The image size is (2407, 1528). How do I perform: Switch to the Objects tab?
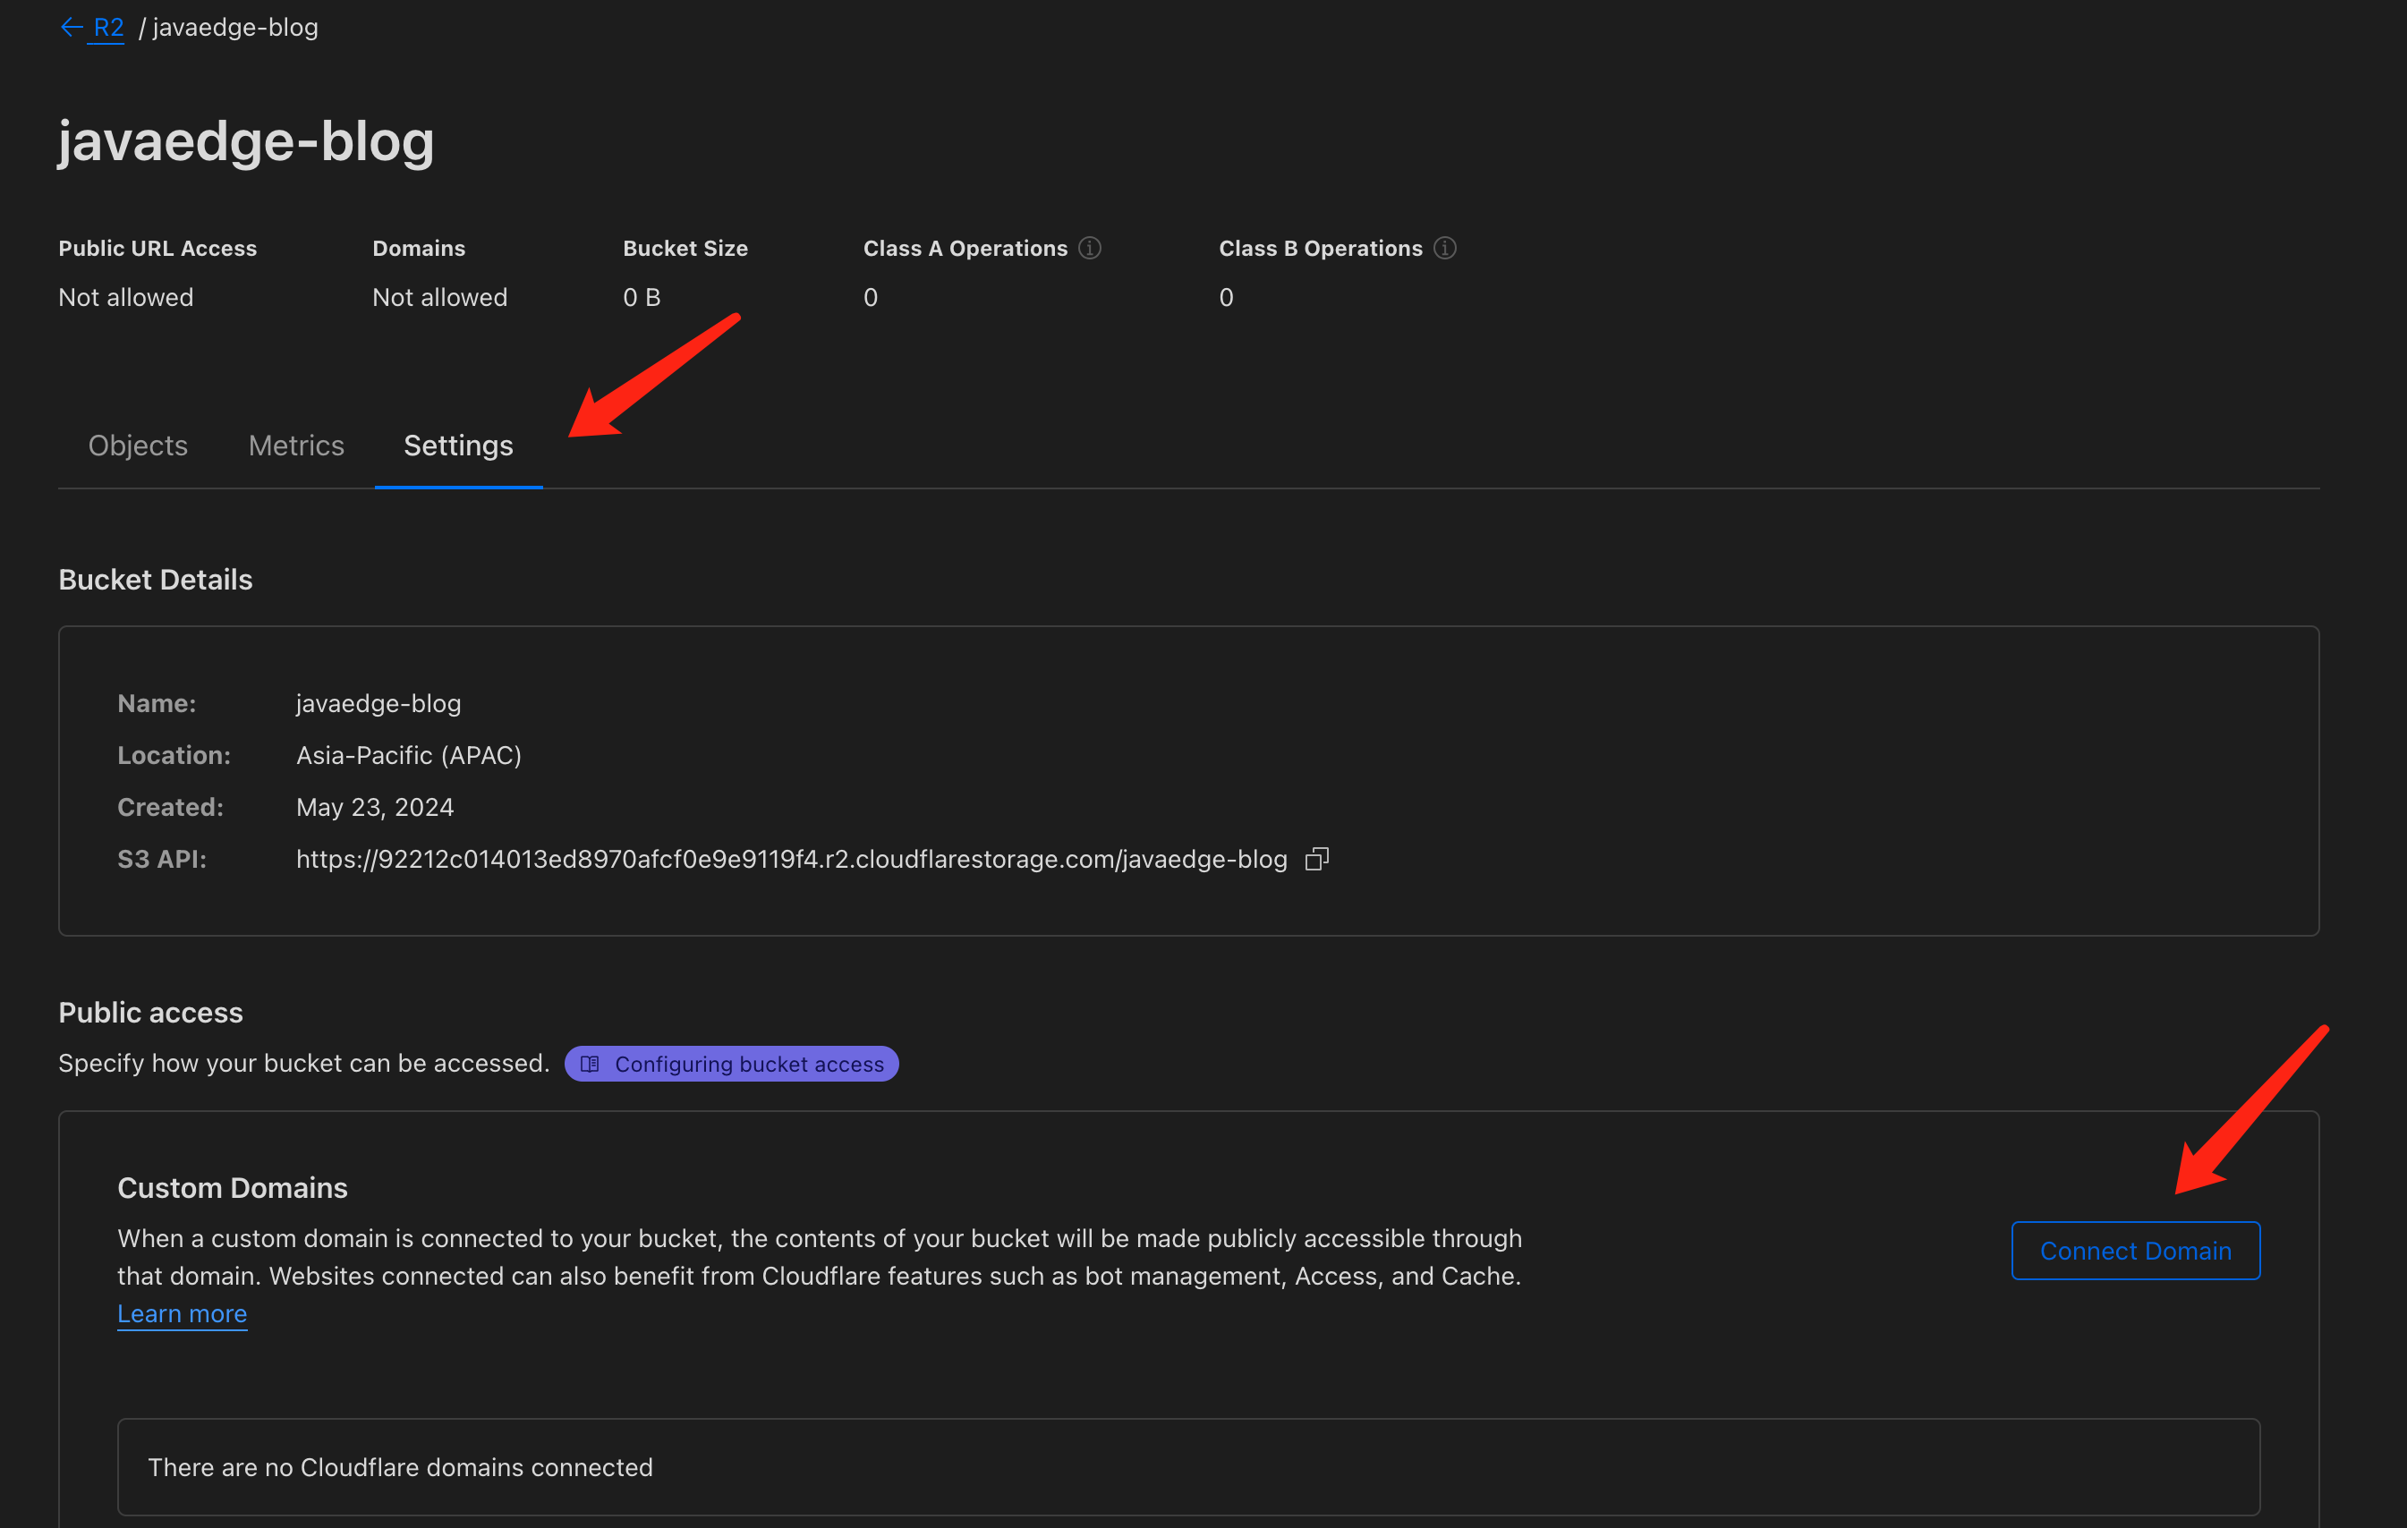point(138,446)
